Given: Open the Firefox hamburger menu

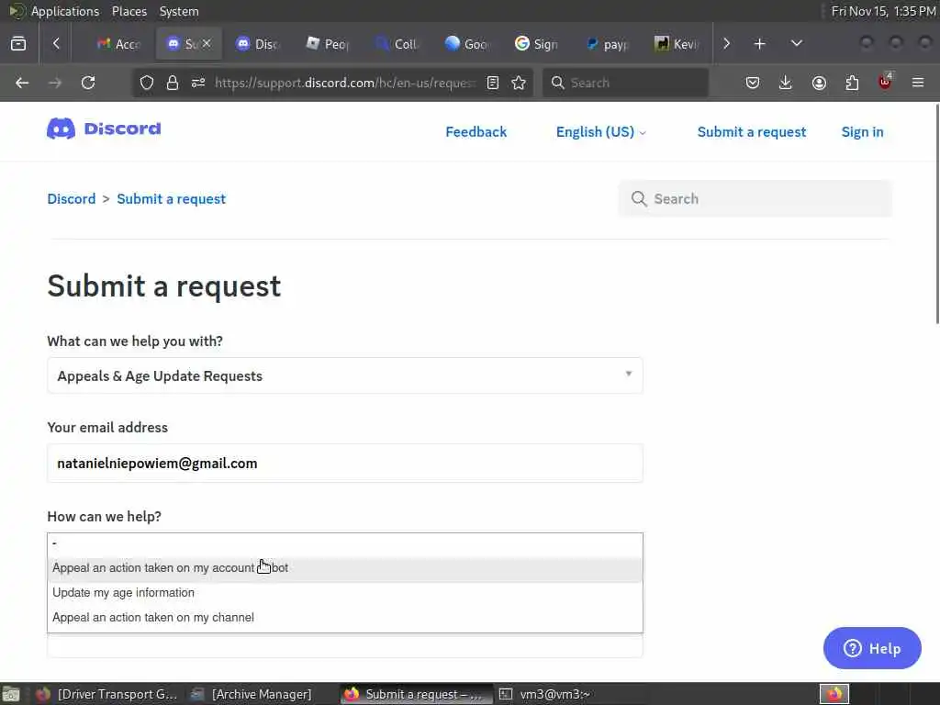Looking at the screenshot, I should tap(918, 83).
